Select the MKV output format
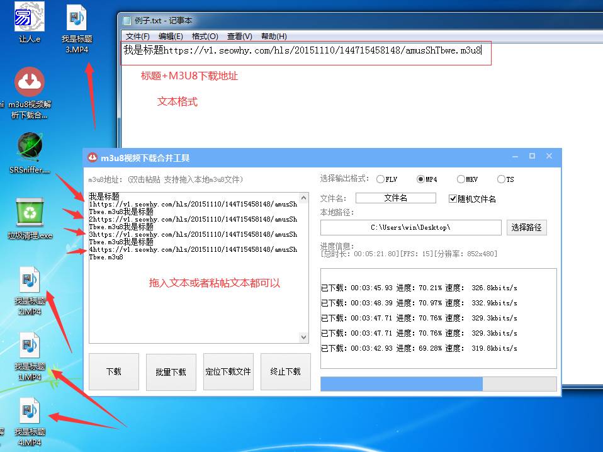This screenshot has height=452, width=603. point(461,179)
